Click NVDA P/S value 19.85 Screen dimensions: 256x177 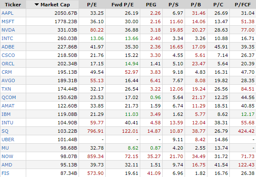(176, 30)
